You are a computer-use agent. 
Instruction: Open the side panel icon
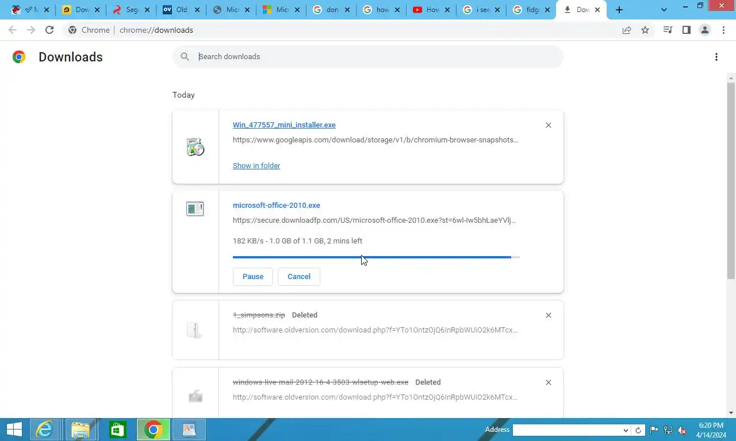tap(686, 30)
